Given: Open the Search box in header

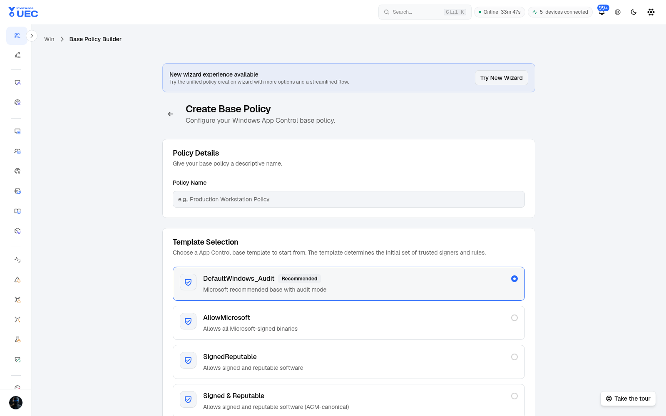Looking at the screenshot, I should pos(425,12).
